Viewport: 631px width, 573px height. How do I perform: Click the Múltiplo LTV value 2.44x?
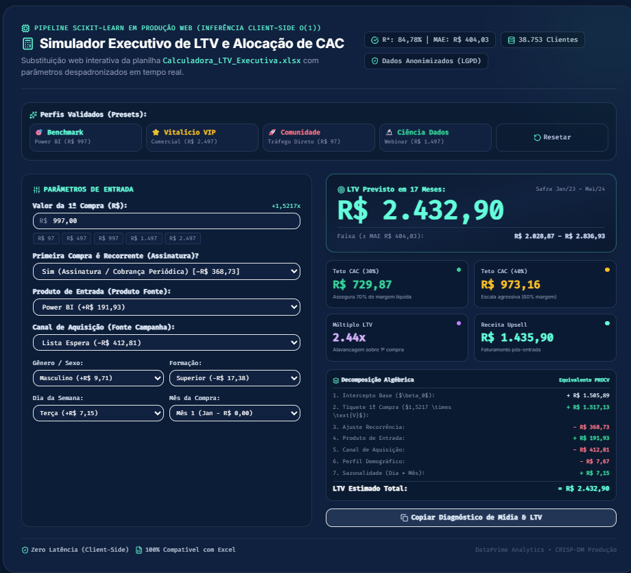(x=349, y=338)
